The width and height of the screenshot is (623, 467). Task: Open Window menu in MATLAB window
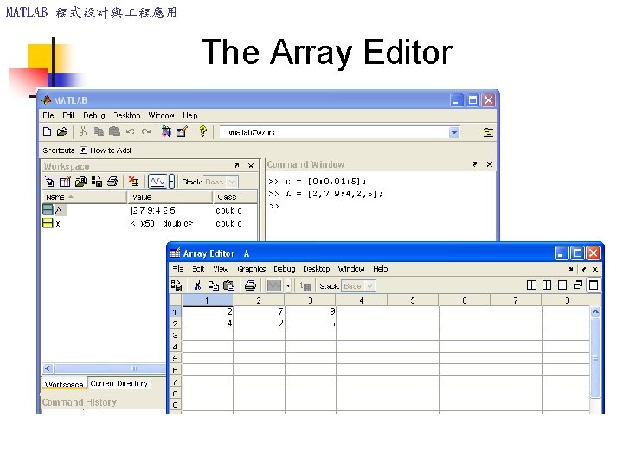tap(161, 116)
